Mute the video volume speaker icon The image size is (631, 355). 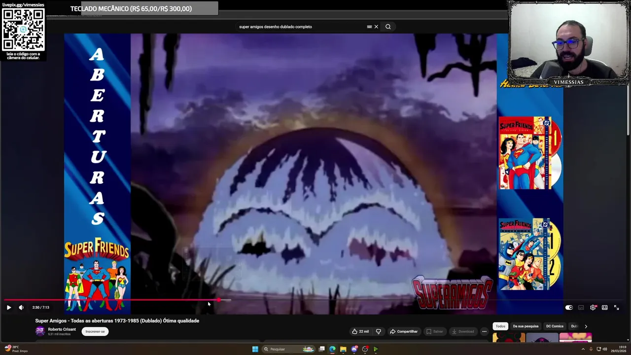coord(21,307)
